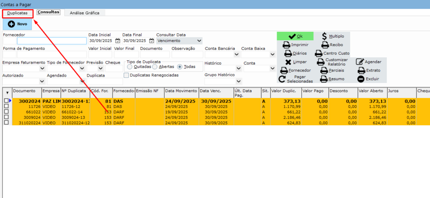Click the Centro Custo printer icon
Viewport: 430px width, 198px height.
click(x=318, y=54)
